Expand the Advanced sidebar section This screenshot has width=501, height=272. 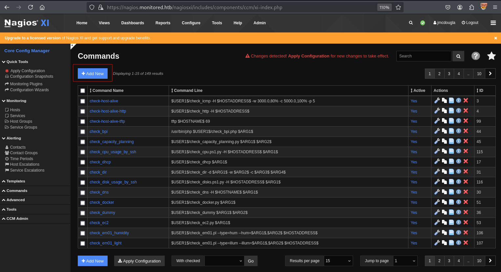coord(13,200)
